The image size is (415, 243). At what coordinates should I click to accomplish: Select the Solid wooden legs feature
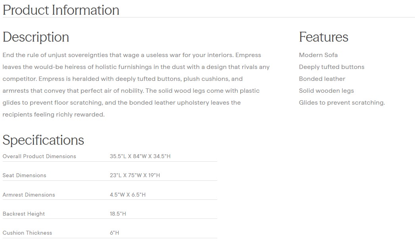click(x=326, y=91)
